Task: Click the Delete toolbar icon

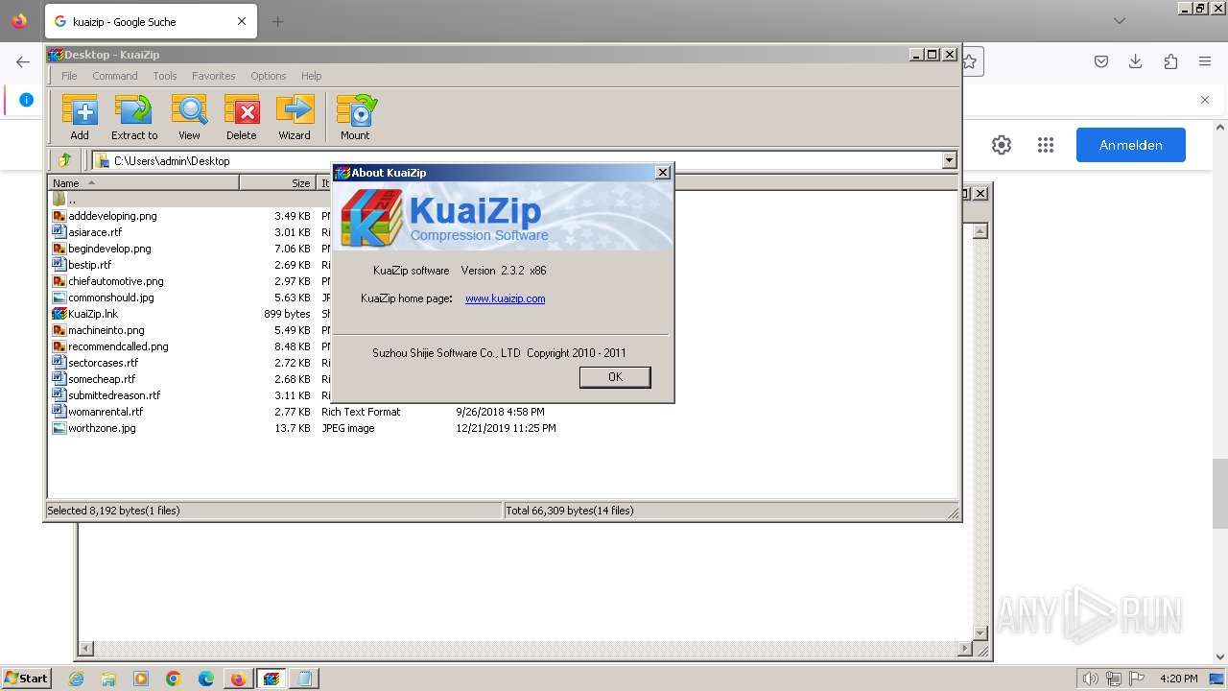Action: click(x=242, y=117)
